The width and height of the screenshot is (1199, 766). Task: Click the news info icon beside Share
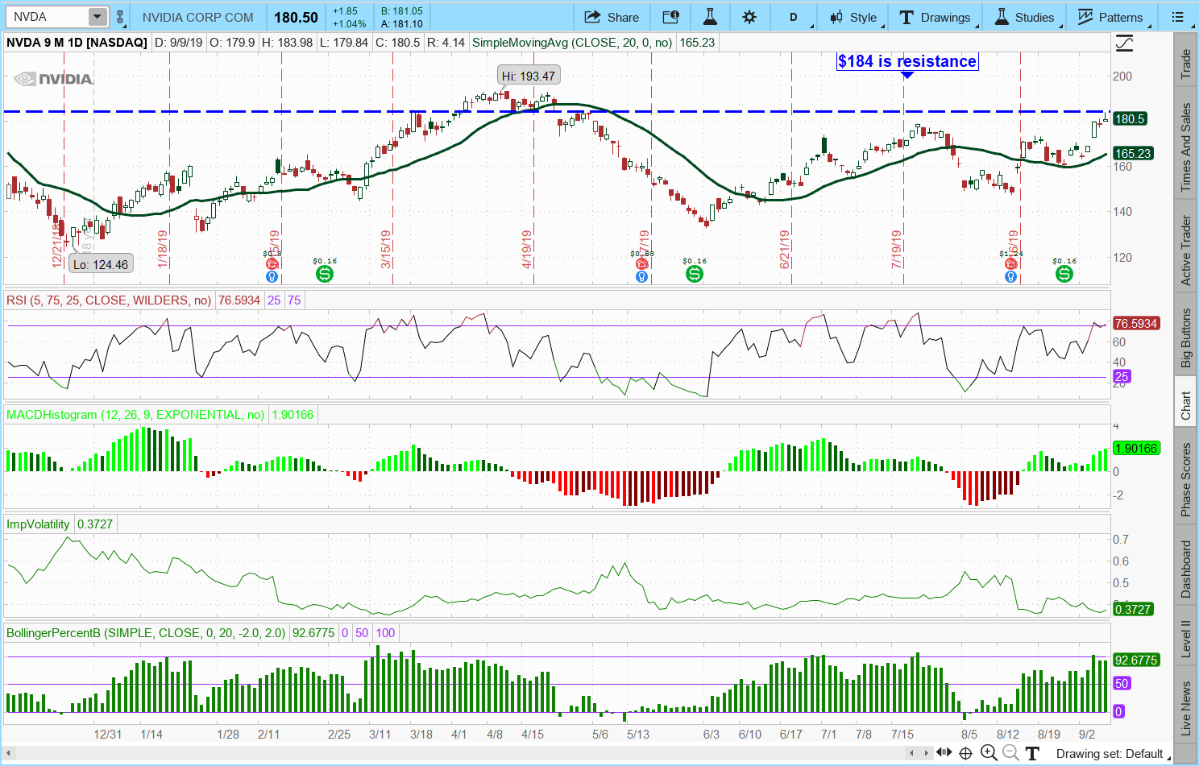pos(670,17)
